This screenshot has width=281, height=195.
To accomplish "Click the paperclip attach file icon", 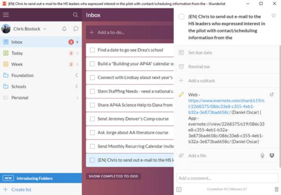I will [x=181, y=156].
